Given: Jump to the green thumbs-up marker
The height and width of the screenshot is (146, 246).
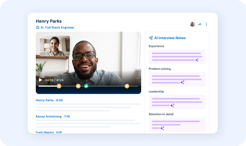Looking at the screenshot, I should tap(86, 86).
